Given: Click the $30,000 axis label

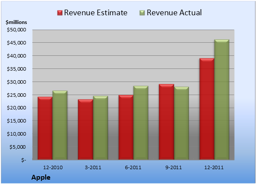Looking at the screenshot, I should pos(17,82).
